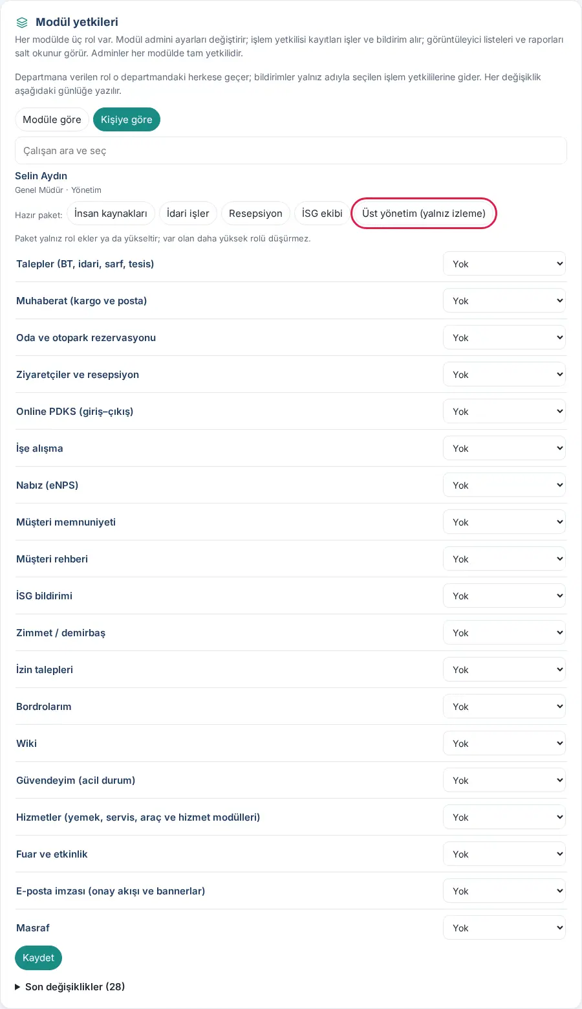
Task: Open the role dropdown for Hizmetler
Action: coord(504,817)
